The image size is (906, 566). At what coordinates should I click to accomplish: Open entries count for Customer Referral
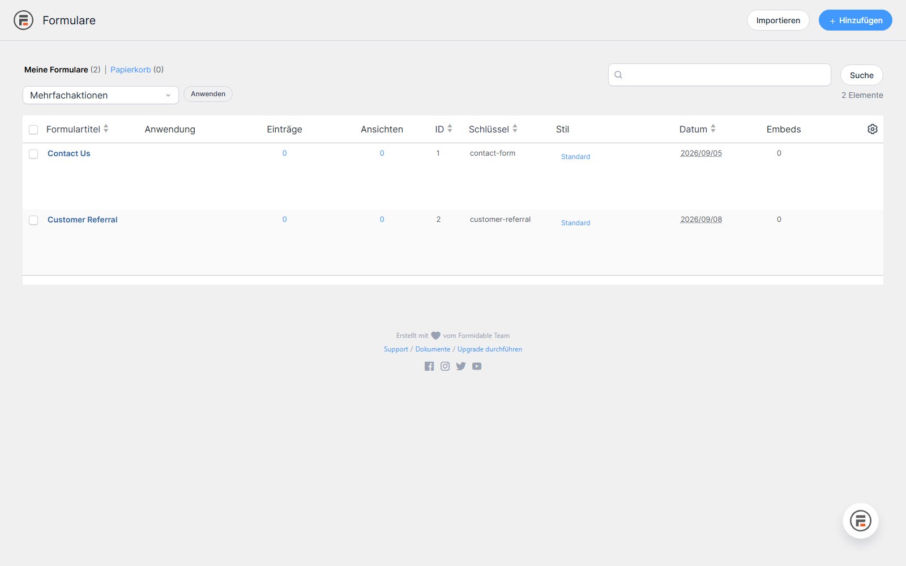click(x=285, y=219)
